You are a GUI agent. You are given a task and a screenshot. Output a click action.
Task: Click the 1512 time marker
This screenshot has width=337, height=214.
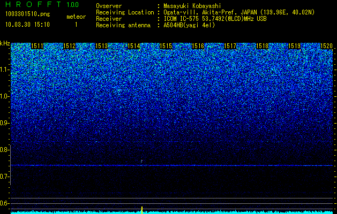[70, 46]
